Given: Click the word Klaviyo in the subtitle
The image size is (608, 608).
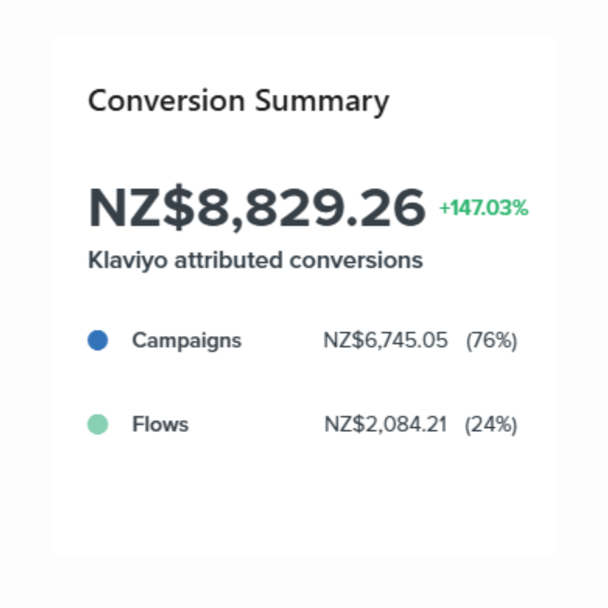Looking at the screenshot, I should tap(128, 261).
